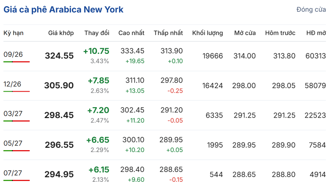Click the +7.85 change value
The width and height of the screenshot is (331, 186).
pyautogui.click(x=98, y=80)
